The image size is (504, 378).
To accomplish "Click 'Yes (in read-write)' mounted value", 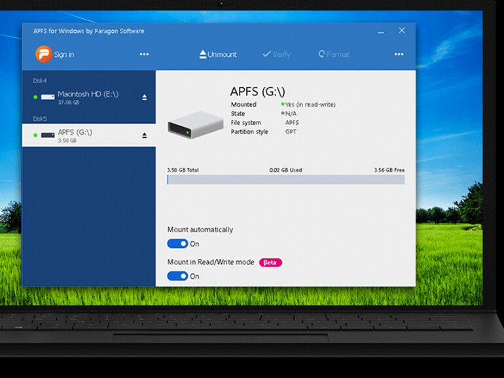I will [310, 105].
